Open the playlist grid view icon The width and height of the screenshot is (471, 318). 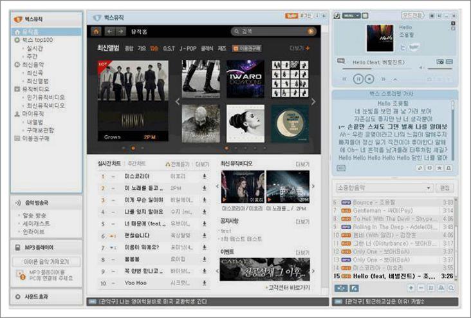431,288
